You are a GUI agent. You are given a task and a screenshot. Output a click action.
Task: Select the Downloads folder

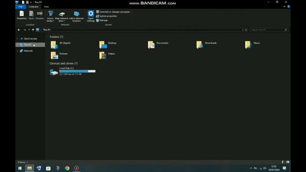pyautogui.click(x=207, y=44)
